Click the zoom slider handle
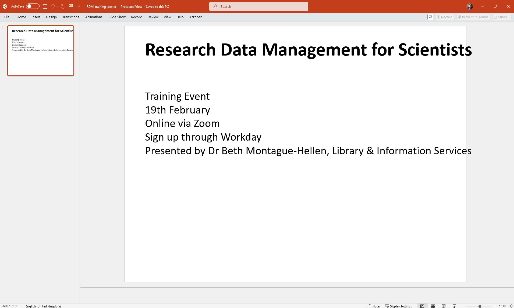The height and width of the screenshot is (308, 514). click(480, 306)
